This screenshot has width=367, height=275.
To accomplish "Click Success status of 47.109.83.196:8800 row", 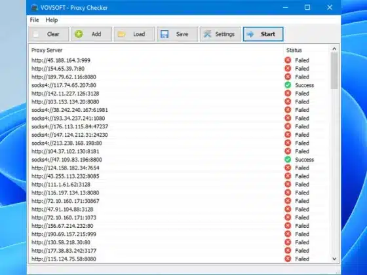I will pyautogui.click(x=304, y=160).
